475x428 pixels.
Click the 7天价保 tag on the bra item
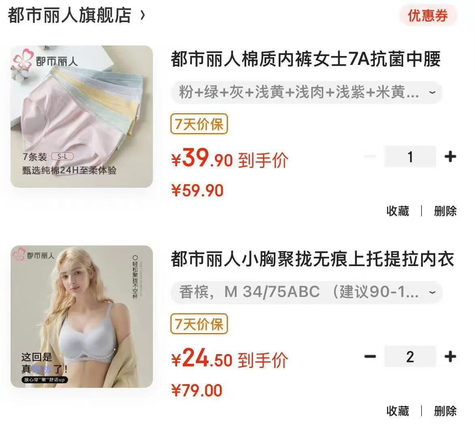(199, 324)
